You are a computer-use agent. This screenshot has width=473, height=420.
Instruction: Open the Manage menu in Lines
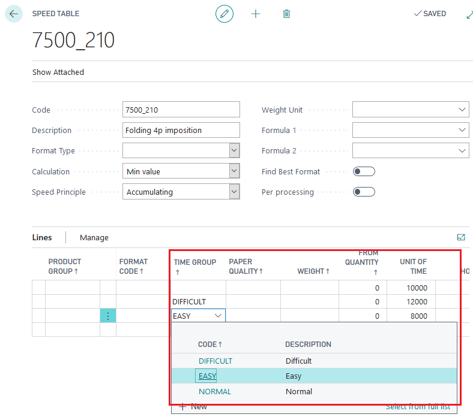(94, 238)
